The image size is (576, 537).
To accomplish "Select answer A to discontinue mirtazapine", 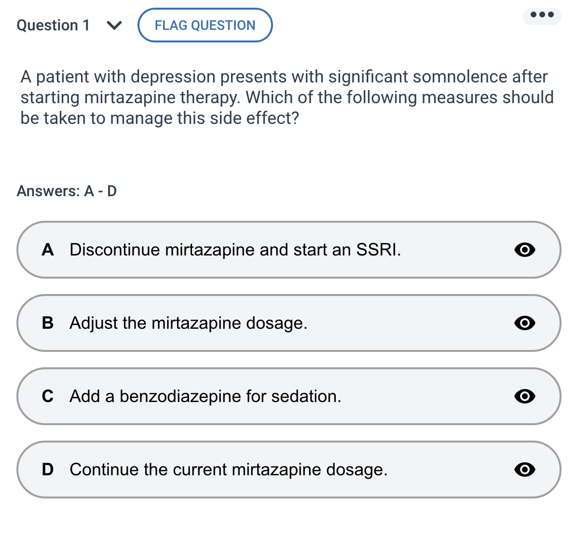I will tap(235, 250).
